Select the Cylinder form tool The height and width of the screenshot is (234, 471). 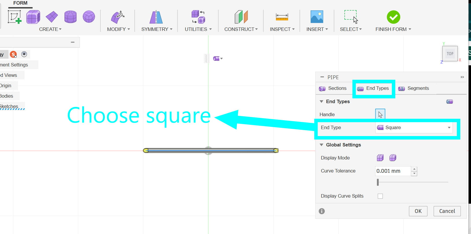coord(71,17)
